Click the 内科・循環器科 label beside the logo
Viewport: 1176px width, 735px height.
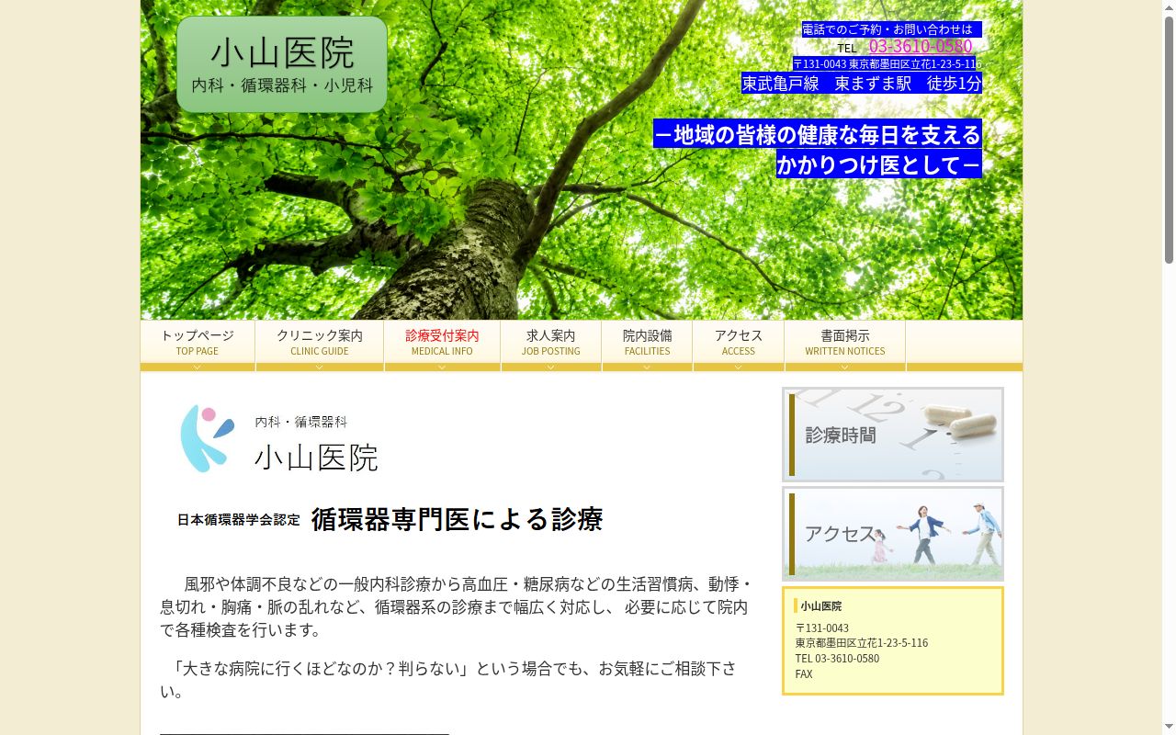tap(301, 422)
